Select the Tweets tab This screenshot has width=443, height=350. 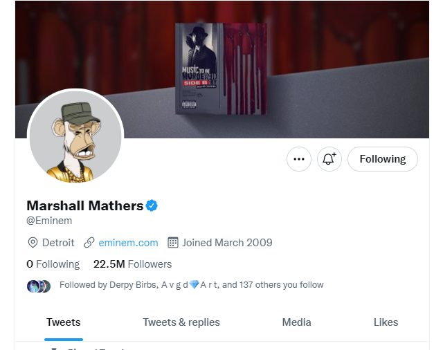pos(64,322)
